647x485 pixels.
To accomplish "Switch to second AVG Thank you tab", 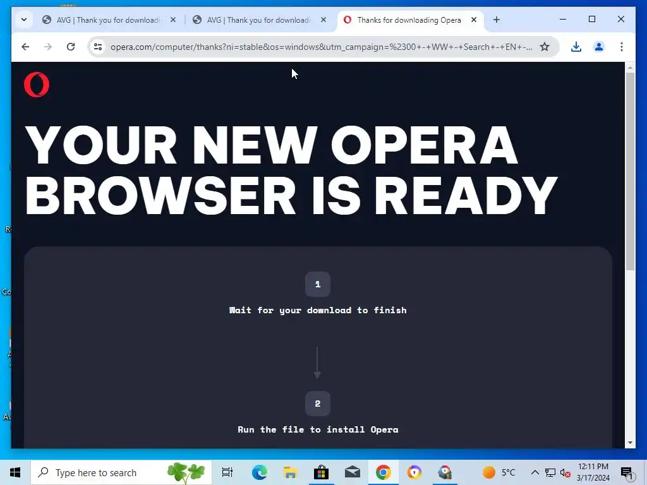I will coord(258,20).
